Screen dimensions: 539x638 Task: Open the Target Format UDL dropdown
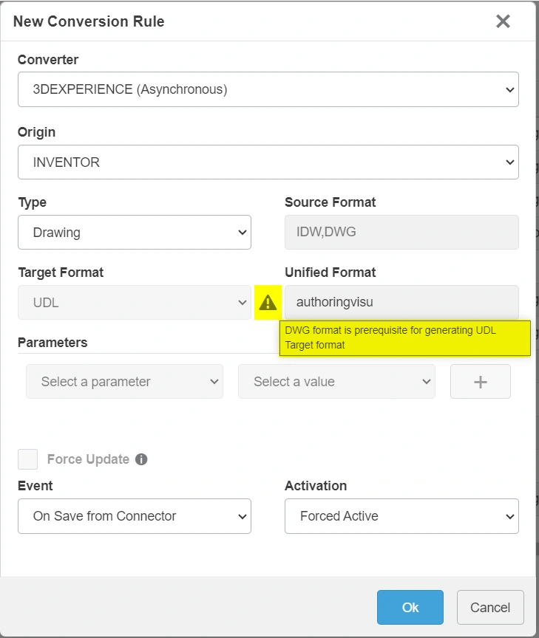click(x=135, y=303)
